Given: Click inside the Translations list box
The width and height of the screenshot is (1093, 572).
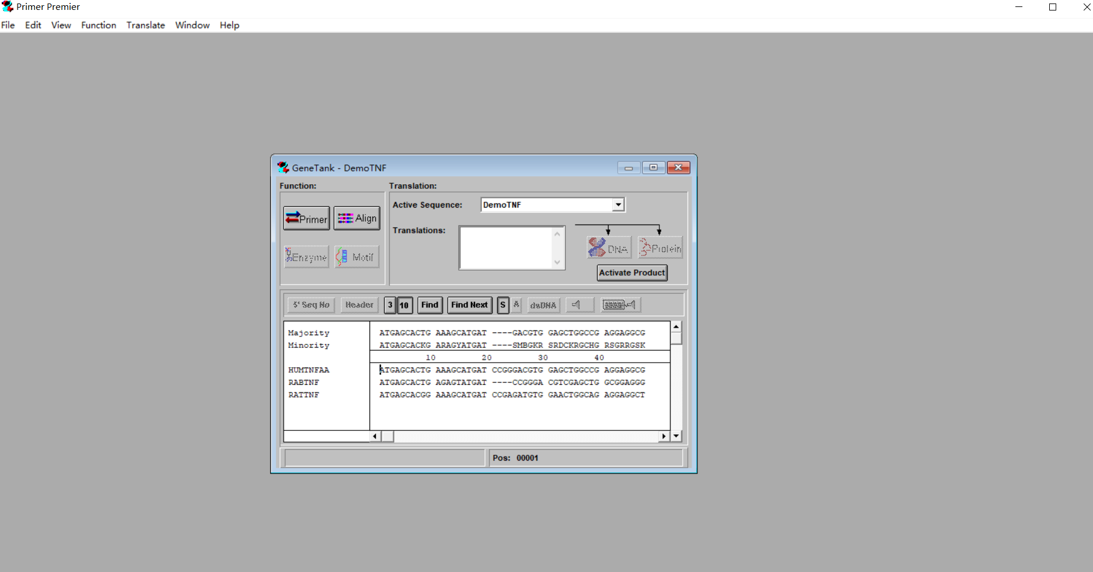Looking at the screenshot, I should pyautogui.click(x=505, y=248).
